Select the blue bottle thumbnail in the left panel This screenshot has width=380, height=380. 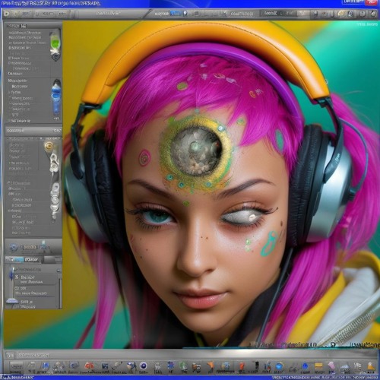tap(56, 97)
